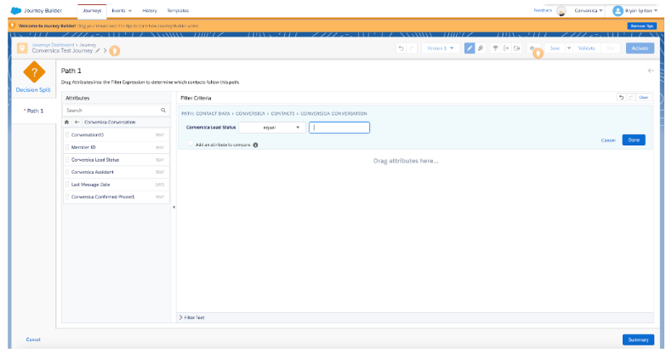Select the pencil edit mode icon
This screenshot has width=672, height=353.
(x=470, y=48)
